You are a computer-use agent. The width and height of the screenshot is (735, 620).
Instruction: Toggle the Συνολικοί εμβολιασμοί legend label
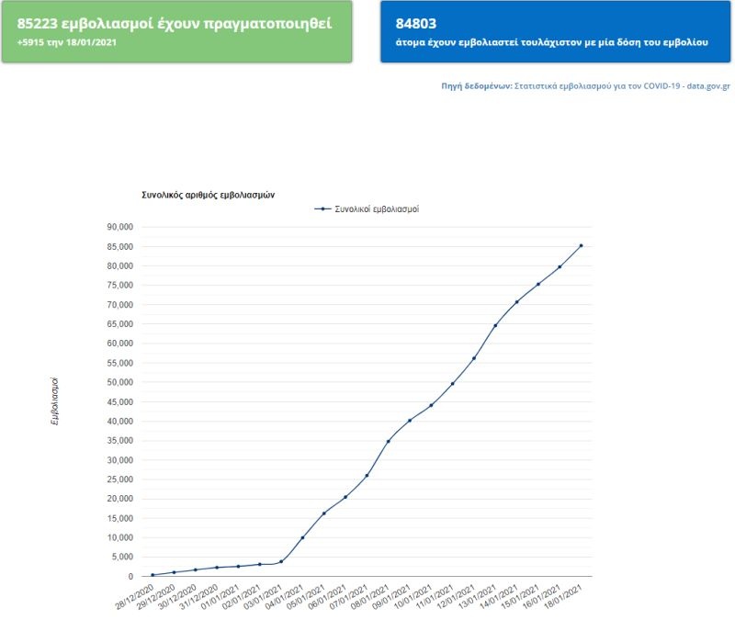click(x=377, y=209)
